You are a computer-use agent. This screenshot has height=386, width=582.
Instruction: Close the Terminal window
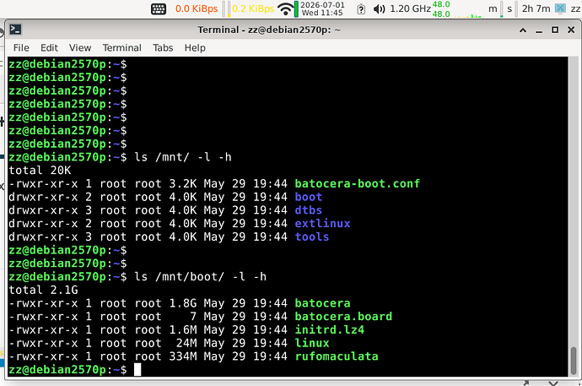(571, 30)
